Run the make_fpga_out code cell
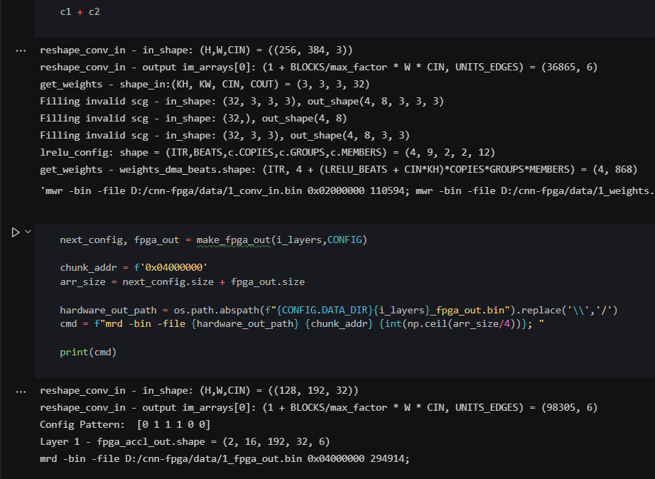This screenshot has height=479, width=655. [x=16, y=232]
